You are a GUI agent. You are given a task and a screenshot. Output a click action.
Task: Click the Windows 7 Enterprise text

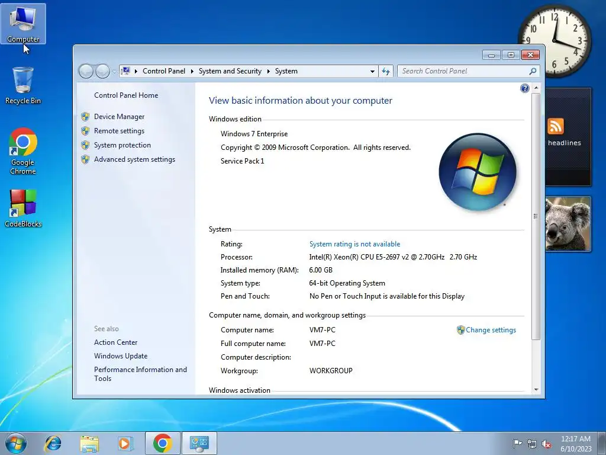254,134
